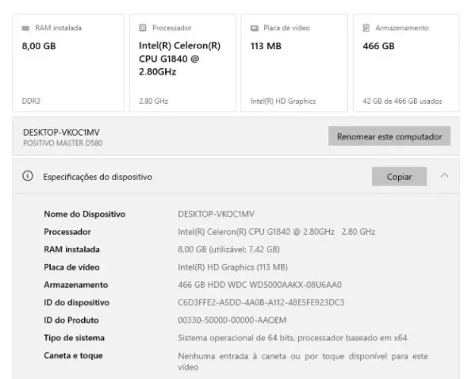This screenshot has height=379, width=464.
Task: Select Nenhuma entrada à caneta ou por toque text
Action: coord(303,362)
